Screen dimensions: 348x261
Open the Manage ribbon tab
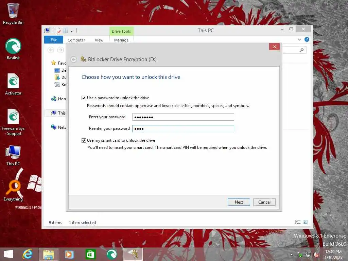121,40
